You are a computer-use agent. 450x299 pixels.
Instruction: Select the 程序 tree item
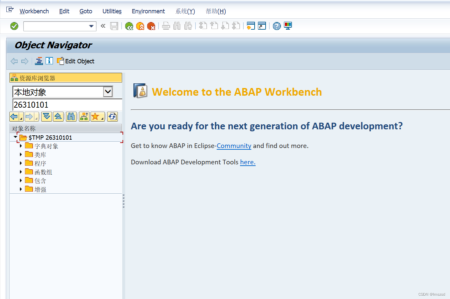click(40, 163)
